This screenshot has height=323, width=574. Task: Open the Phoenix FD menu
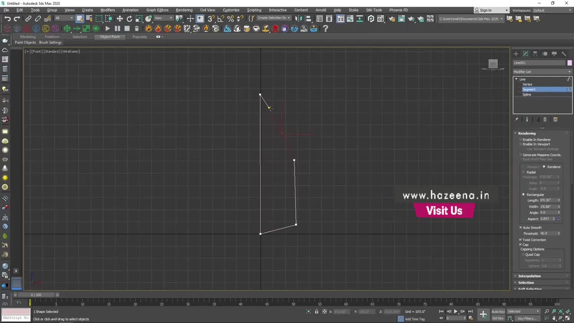pyautogui.click(x=398, y=10)
